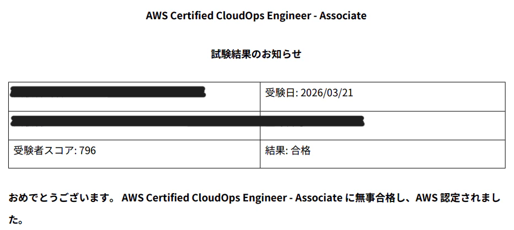Image resolution: width=514 pixels, height=230 pixels.
Task: Select the 試験結果のお知らせ heading
Action: (256, 54)
